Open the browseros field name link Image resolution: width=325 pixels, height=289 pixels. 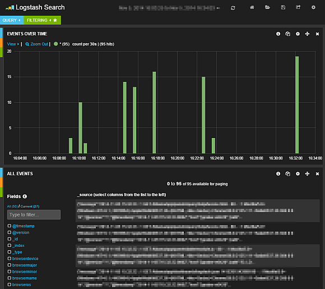pos(21,285)
